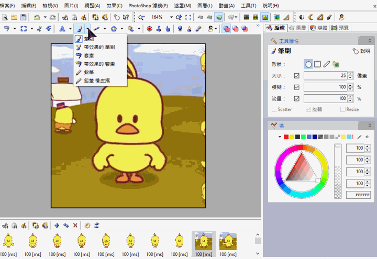The image size is (377, 259).
Task: Switch to the 媒體 panel tab
Action: 319,28
